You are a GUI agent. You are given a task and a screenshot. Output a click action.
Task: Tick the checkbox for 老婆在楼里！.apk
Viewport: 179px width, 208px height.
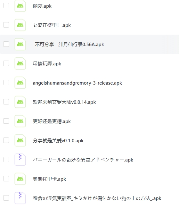(6, 25)
